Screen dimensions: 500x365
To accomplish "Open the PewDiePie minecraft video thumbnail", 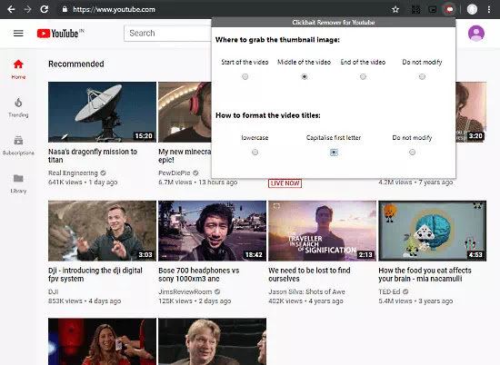I will [x=185, y=112].
